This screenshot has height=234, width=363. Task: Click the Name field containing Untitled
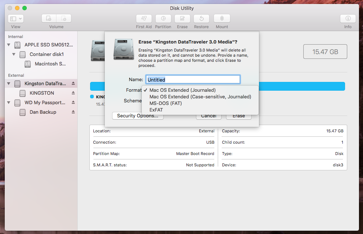pos(193,79)
